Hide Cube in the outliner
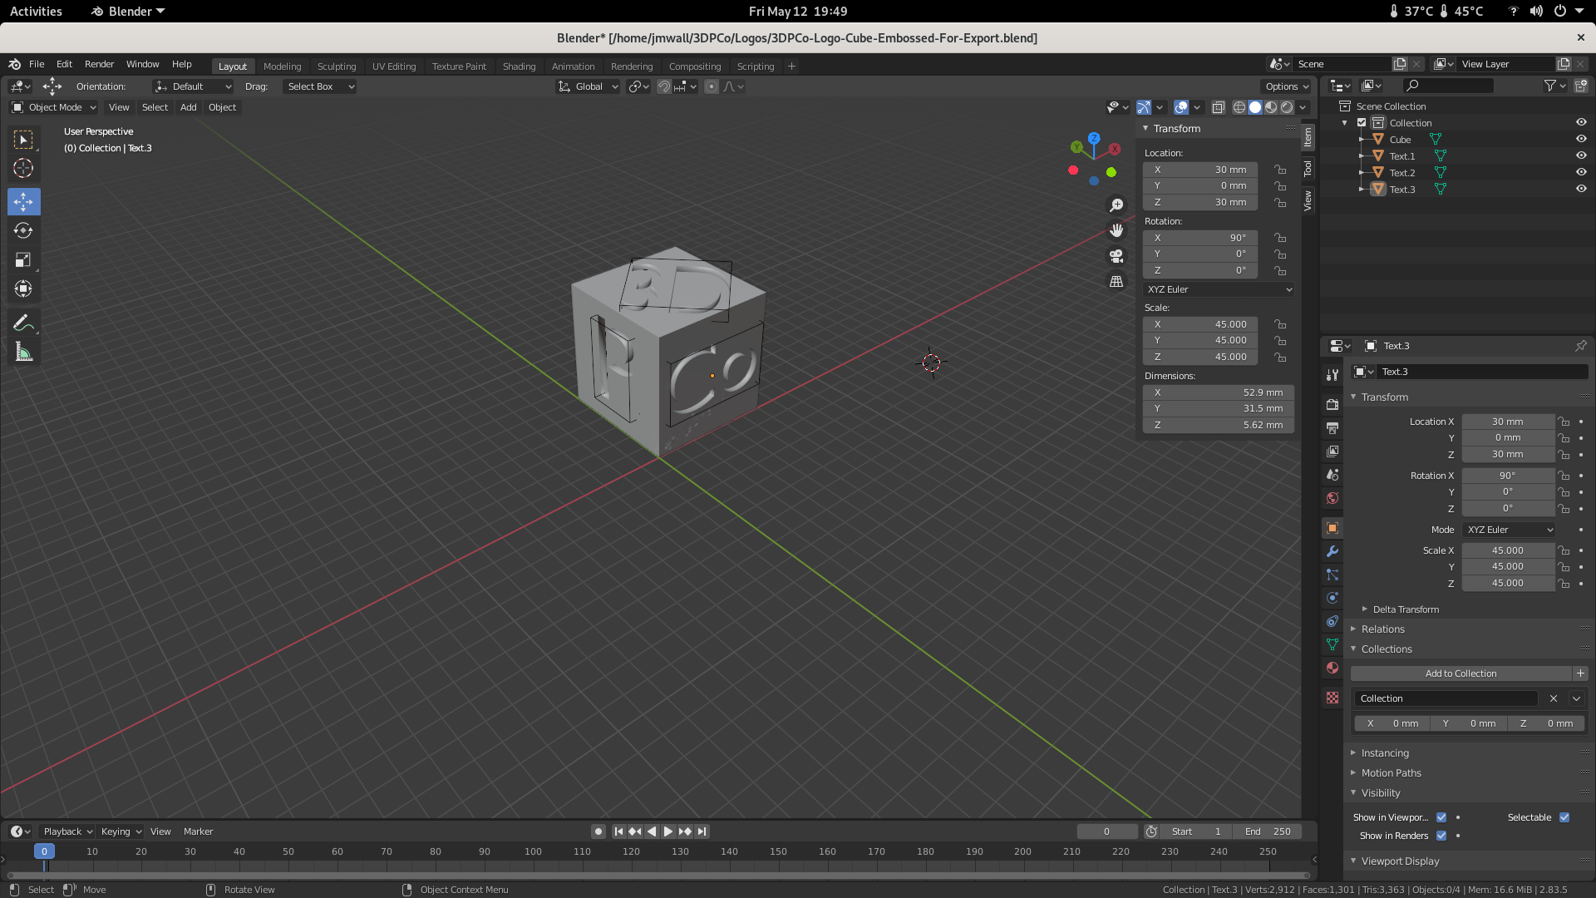The height and width of the screenshot is (898, 1596). [1581, 139]
